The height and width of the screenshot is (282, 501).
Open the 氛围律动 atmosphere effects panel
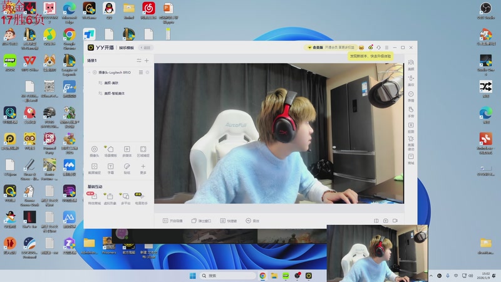pos(411,143)
